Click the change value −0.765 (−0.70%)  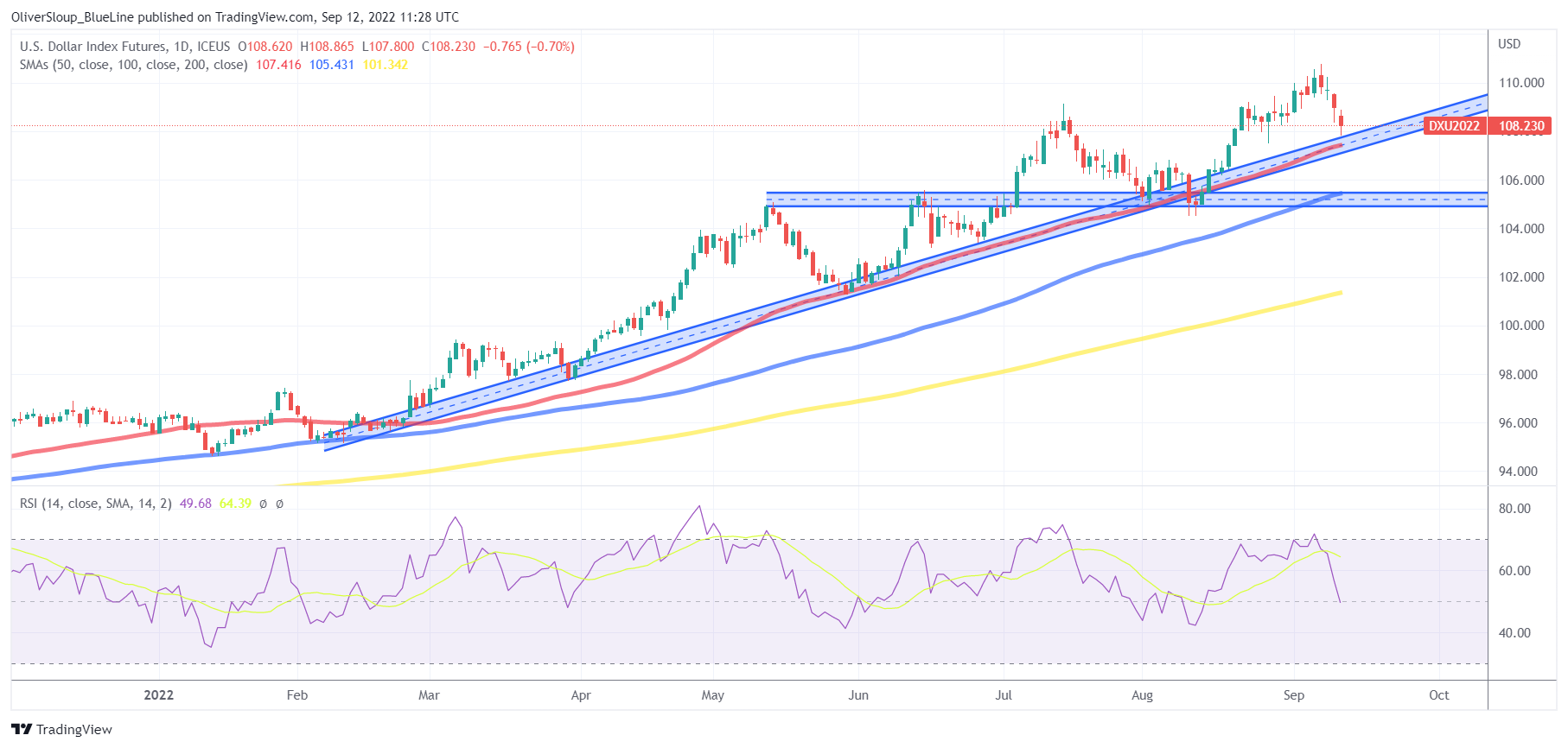pyautogui.click(x=528, y=47)
